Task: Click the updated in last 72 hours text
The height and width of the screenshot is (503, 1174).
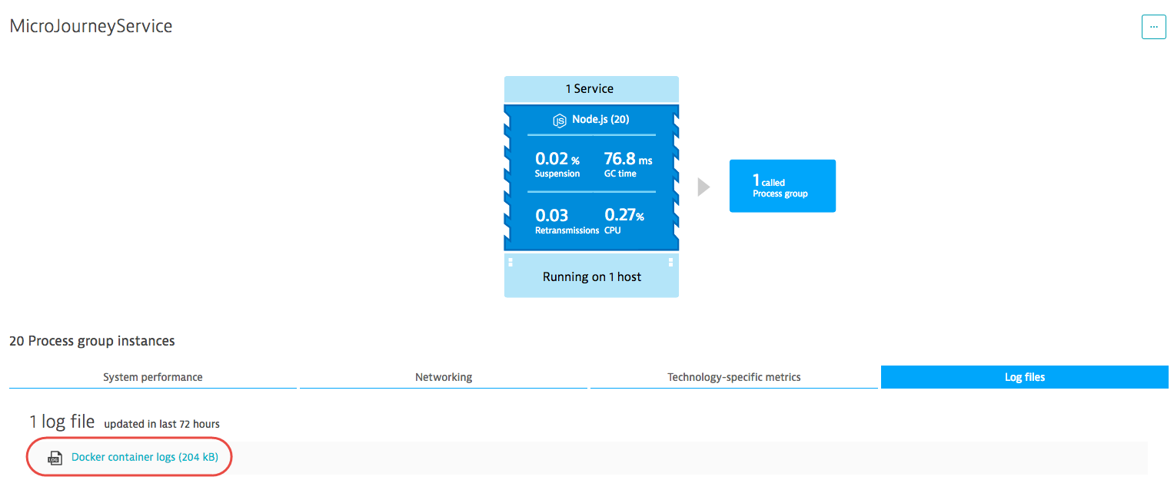Action: (x=162, y=424)
